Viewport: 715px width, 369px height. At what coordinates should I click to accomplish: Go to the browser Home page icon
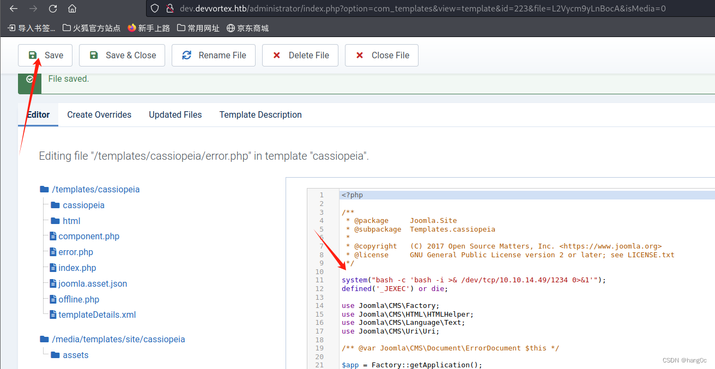[72, 9]
